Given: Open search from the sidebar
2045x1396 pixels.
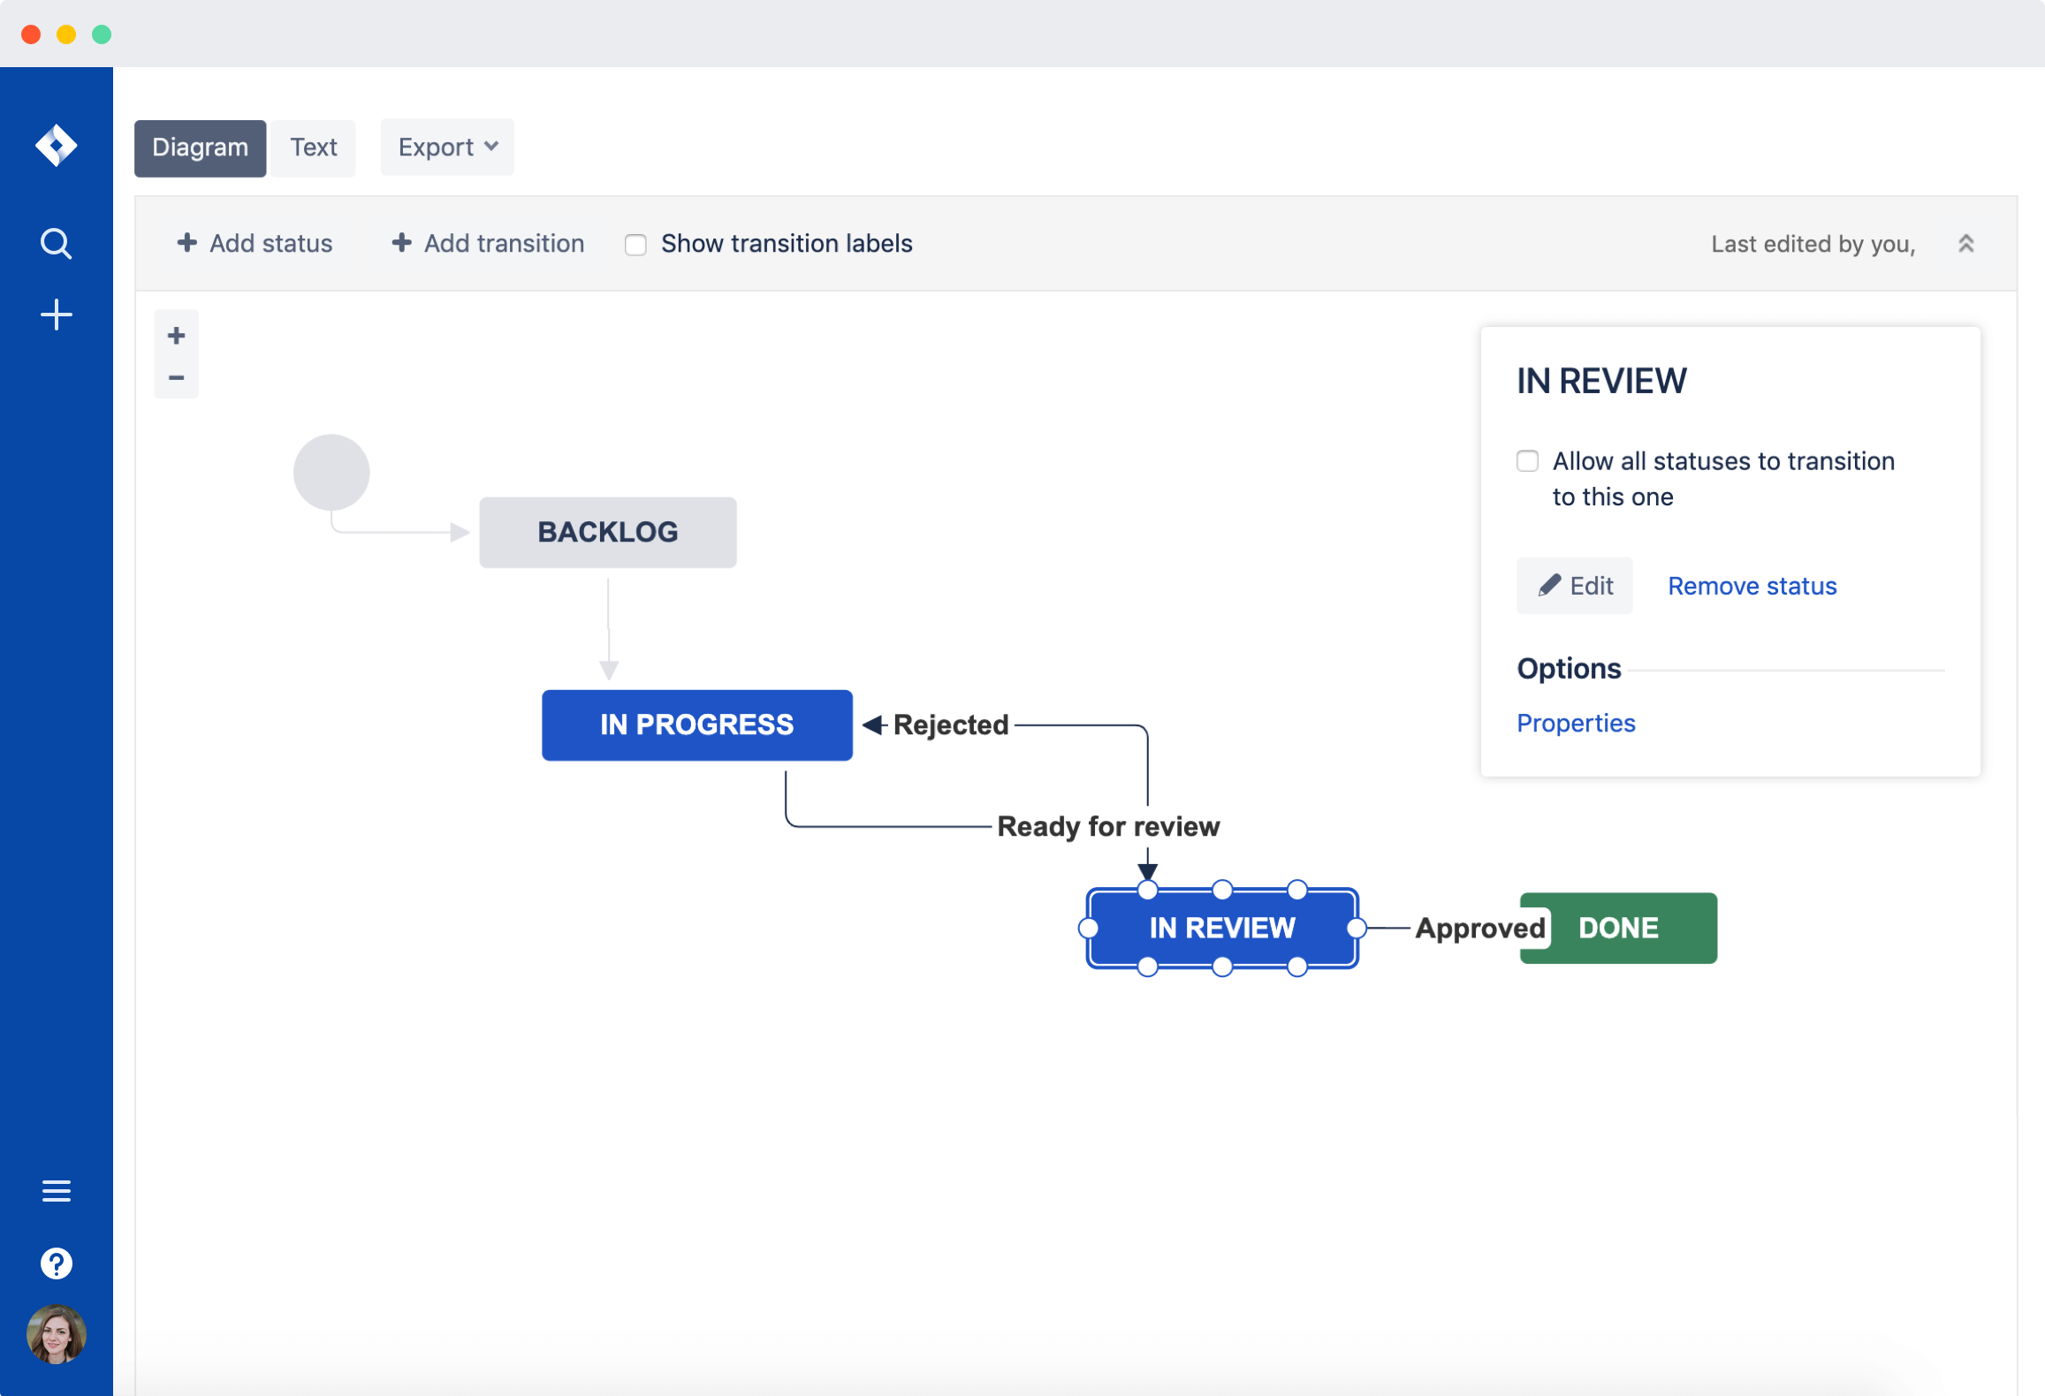Looking at the screenshot, I should pyautogui.click(x=56, y=243).
